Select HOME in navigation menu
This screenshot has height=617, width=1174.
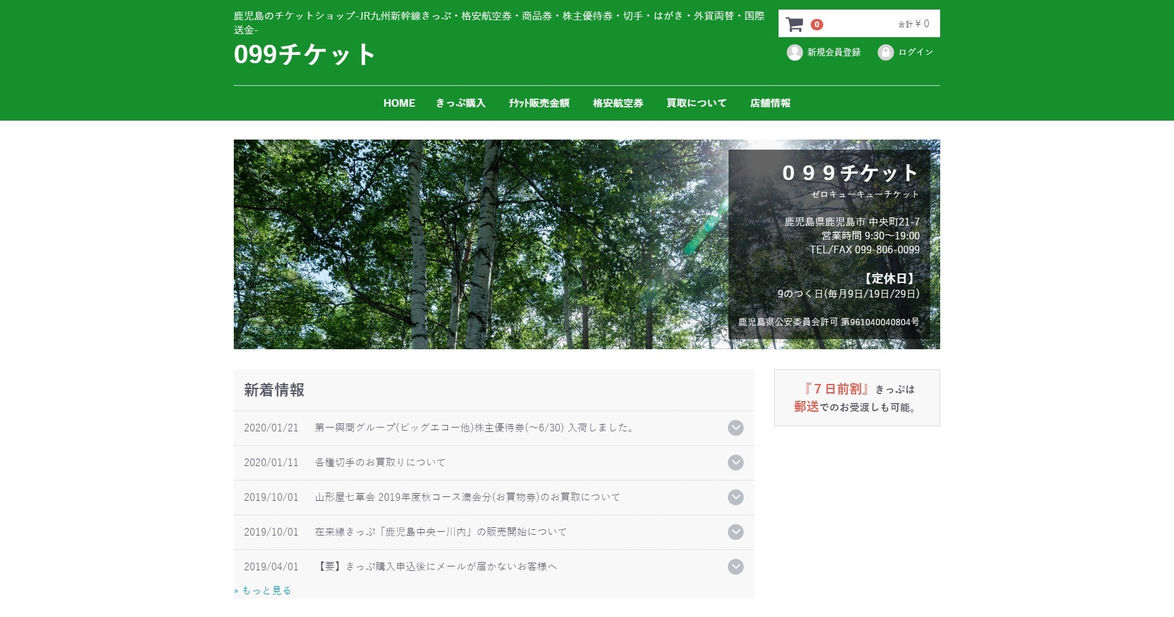pyautogui.click(x=399, y=103)
